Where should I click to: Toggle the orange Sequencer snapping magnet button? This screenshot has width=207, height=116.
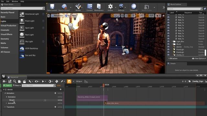pos(69,82)
